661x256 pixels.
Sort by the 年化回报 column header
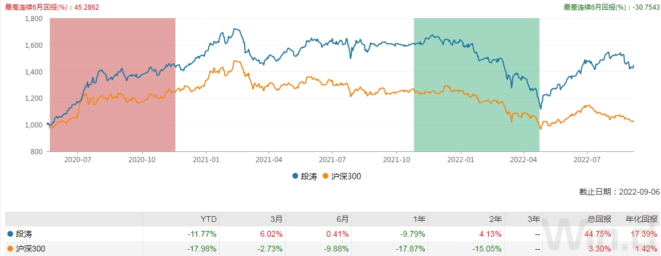[x=643, y=219]
